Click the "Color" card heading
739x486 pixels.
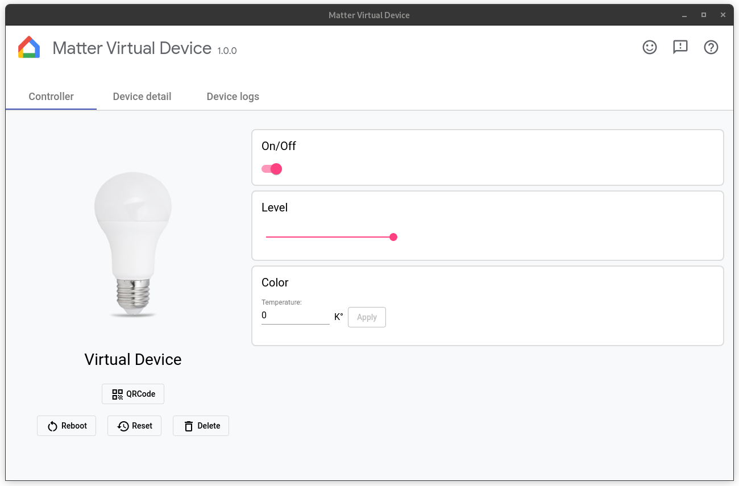click(275, 283)
